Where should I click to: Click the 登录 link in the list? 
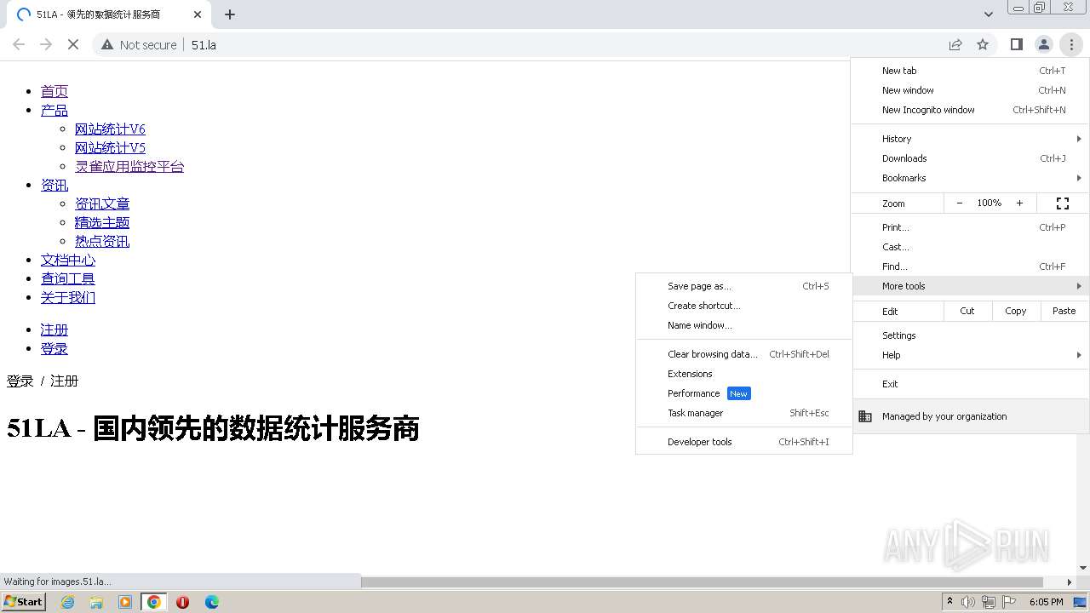coord(54,348)
